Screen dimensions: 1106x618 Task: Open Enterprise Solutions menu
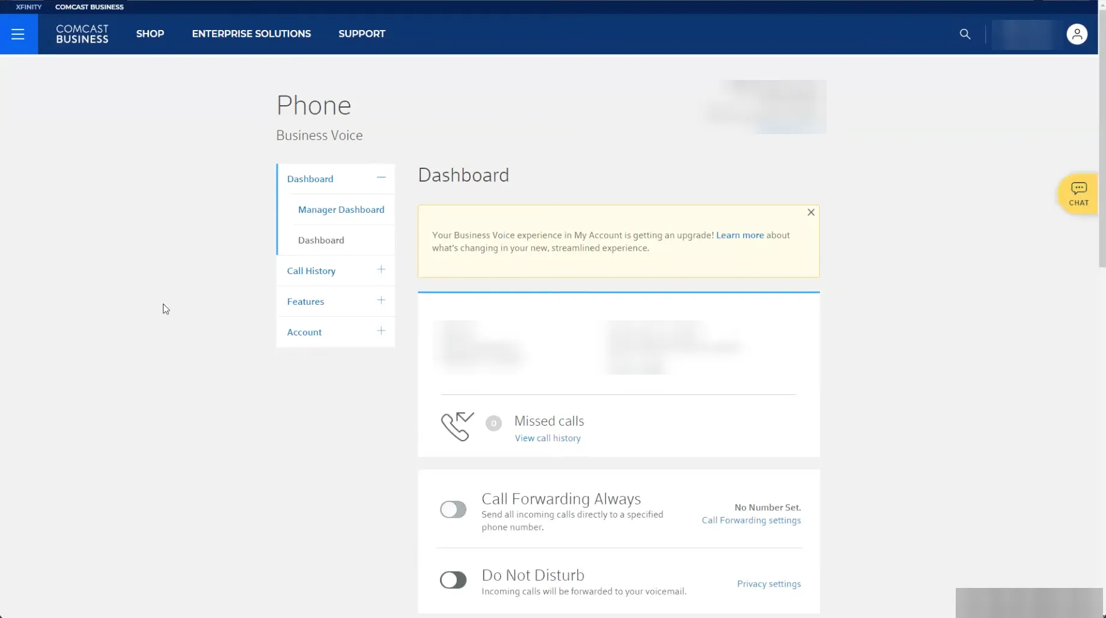(251, 34)
